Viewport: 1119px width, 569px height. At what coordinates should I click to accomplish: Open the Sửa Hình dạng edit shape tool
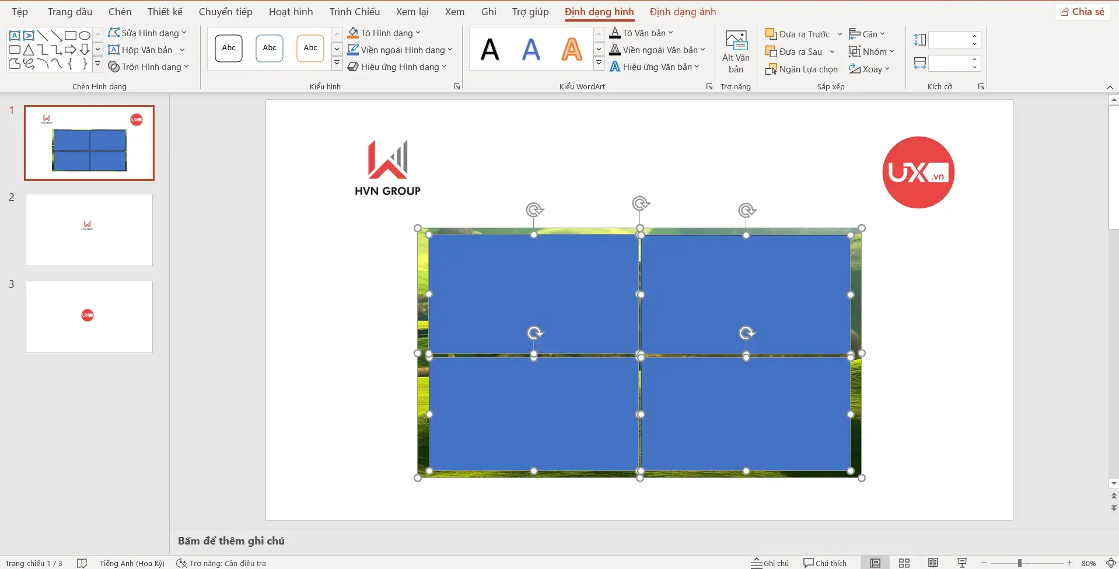pos(147,33)
